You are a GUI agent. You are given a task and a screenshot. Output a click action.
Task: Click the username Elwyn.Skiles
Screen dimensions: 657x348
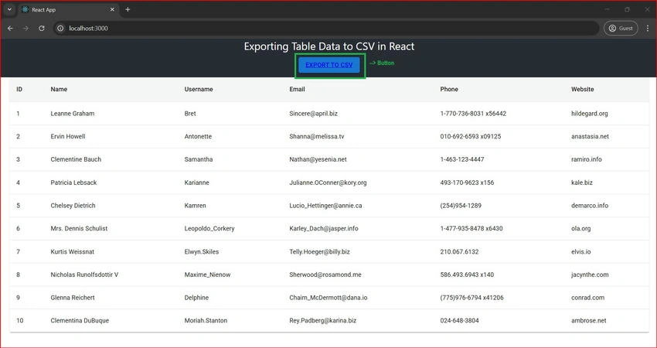pos(202,251)
